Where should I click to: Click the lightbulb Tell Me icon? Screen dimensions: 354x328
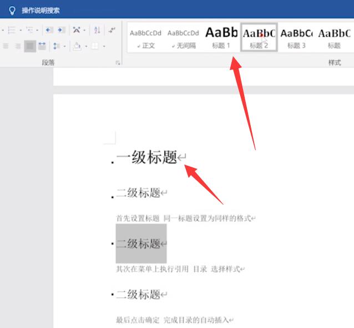[x=12, y=11]
